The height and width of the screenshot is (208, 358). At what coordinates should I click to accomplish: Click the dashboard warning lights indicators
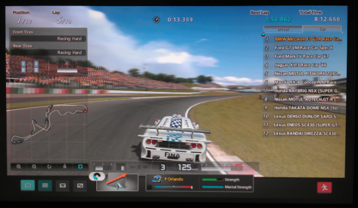pos(139,167)
